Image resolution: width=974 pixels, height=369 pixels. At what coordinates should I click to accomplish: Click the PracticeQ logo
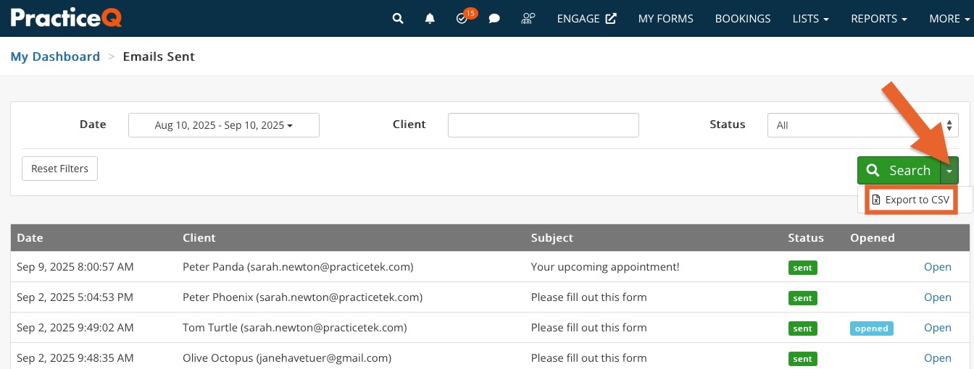click(x=66, y=17)
